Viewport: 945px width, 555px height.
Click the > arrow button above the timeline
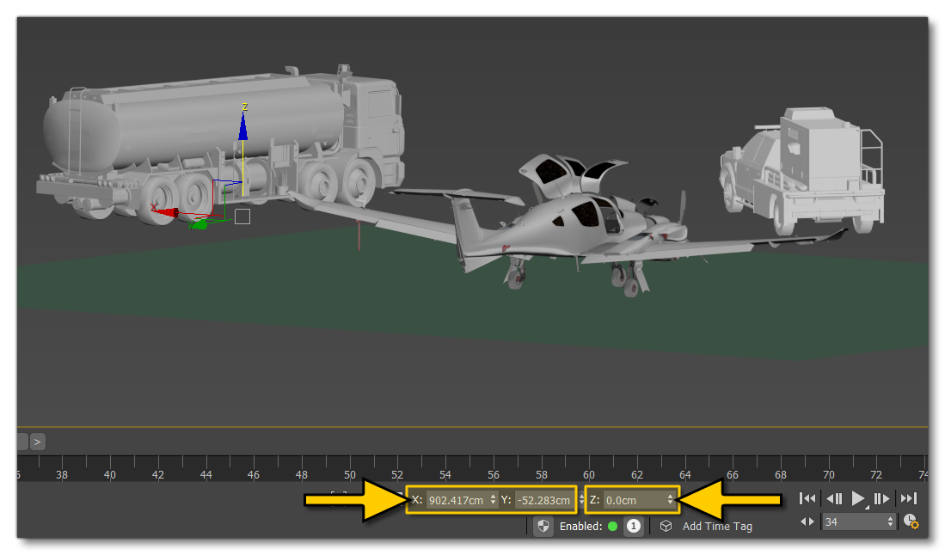[x=38, y=442]
